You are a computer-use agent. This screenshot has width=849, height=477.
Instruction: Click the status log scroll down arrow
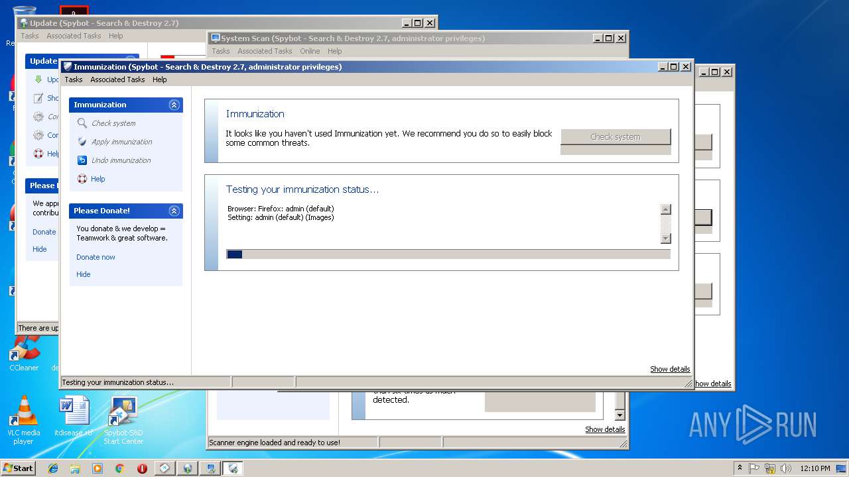[x=666, y=238]
